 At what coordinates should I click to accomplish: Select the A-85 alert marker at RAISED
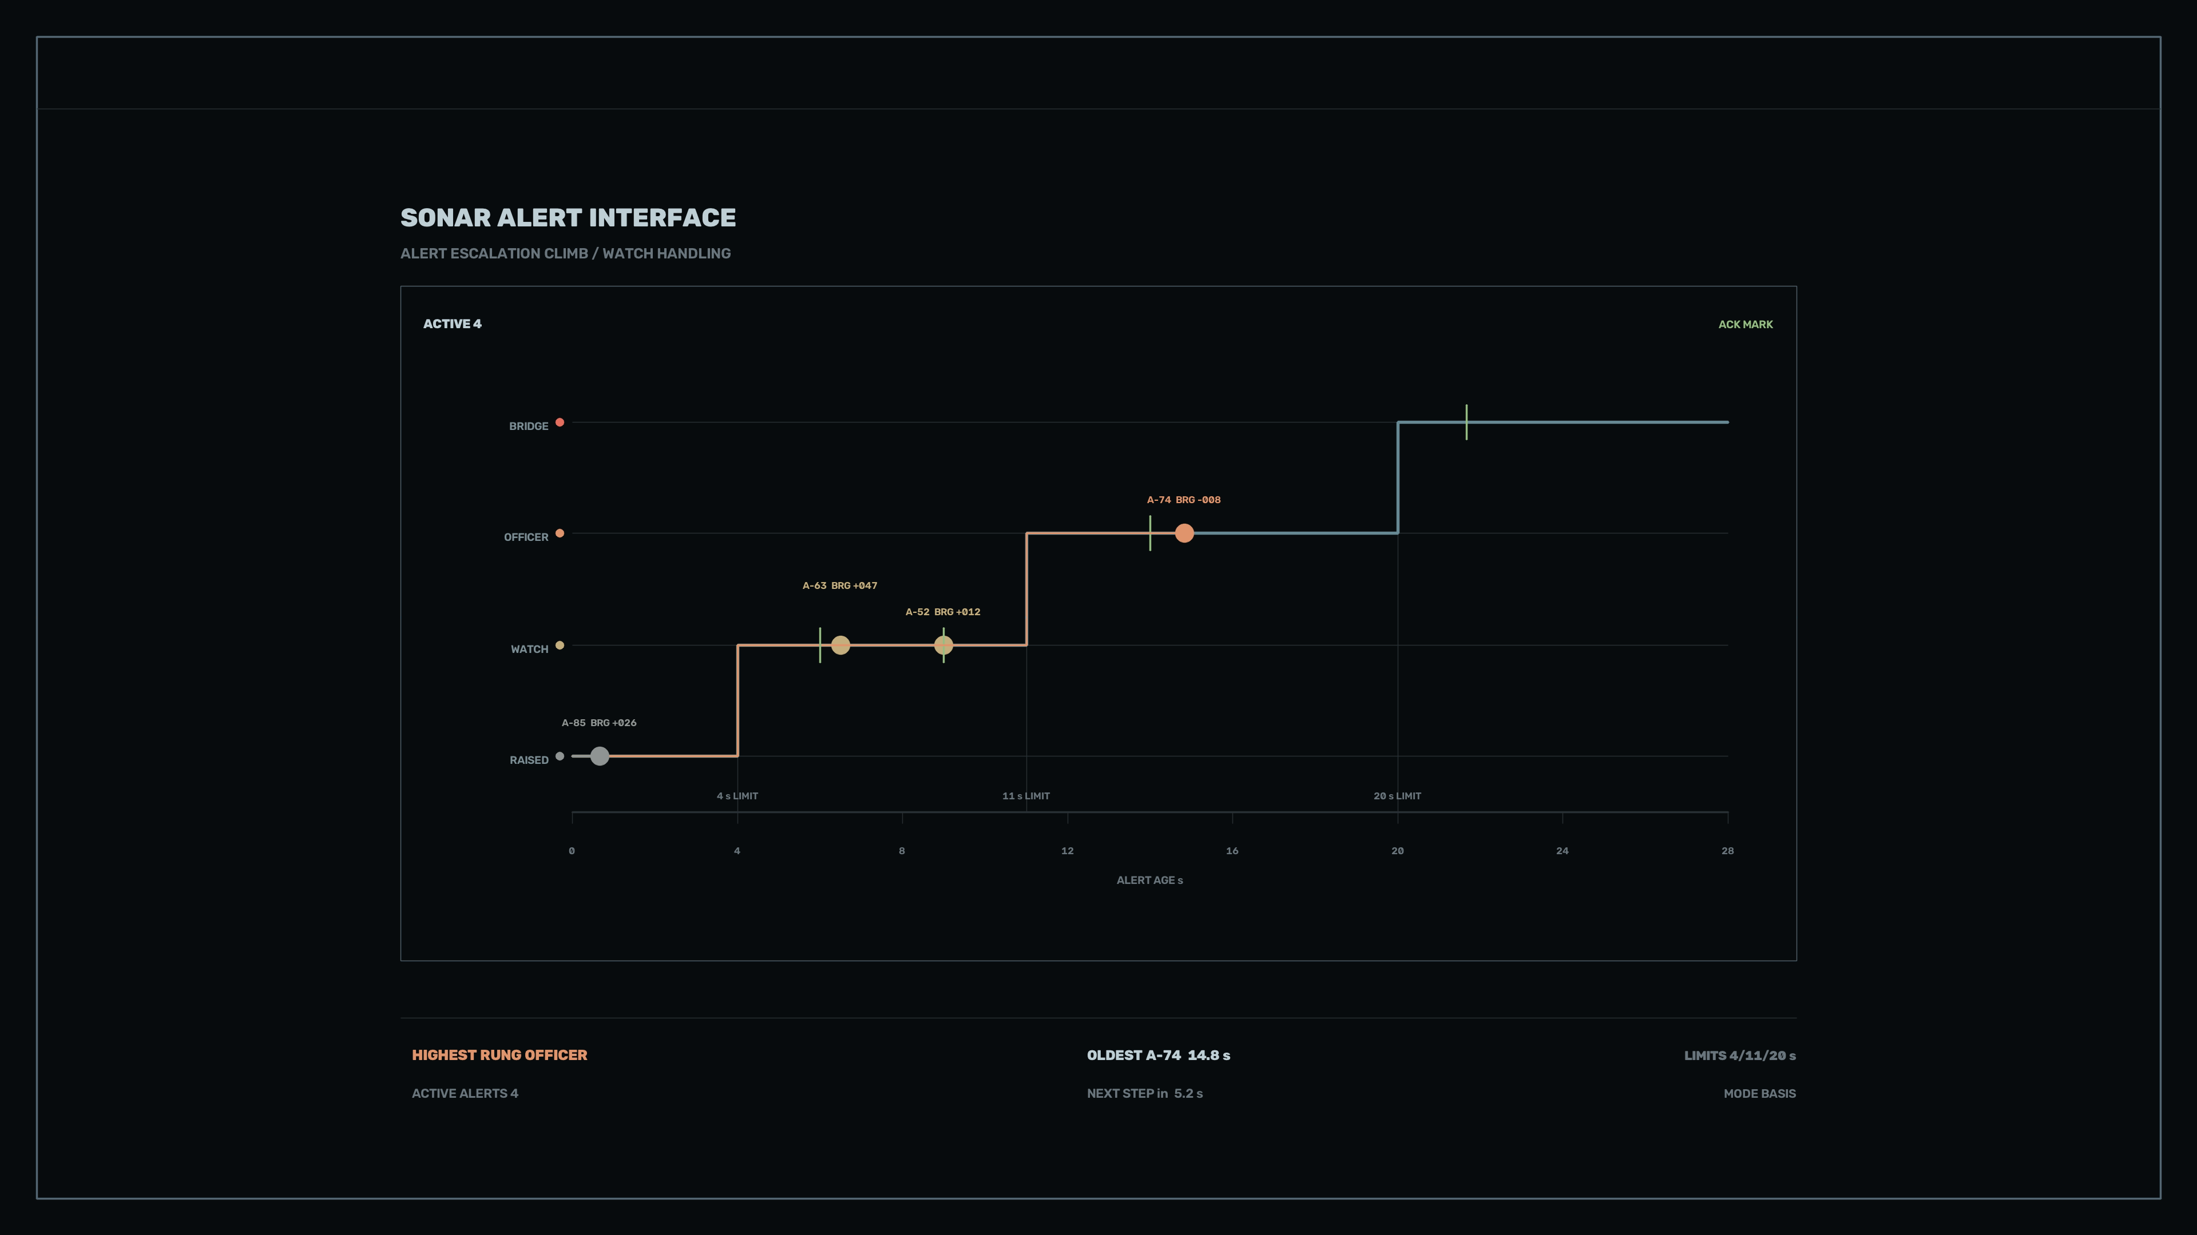click(x=600, y=756)
